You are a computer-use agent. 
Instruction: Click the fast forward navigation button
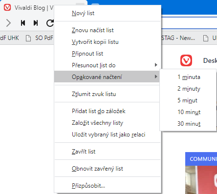pos(36,23)
